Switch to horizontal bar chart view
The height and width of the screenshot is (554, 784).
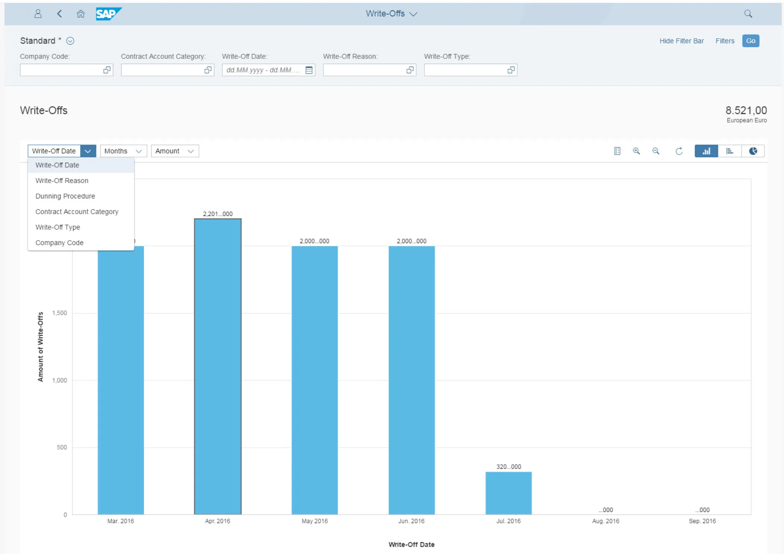[730, 151]
